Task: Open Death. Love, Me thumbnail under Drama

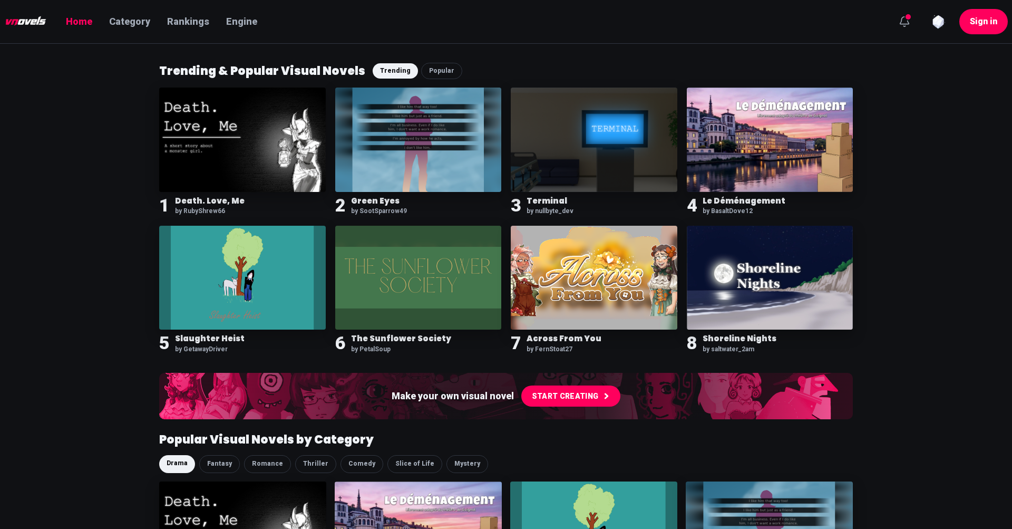Action: pyautogui.click(x=242, y=505)
